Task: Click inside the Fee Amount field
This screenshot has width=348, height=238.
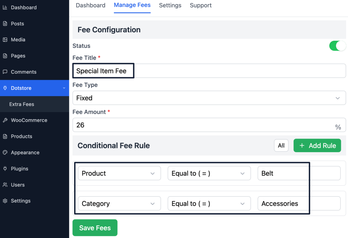Action: 204,125
